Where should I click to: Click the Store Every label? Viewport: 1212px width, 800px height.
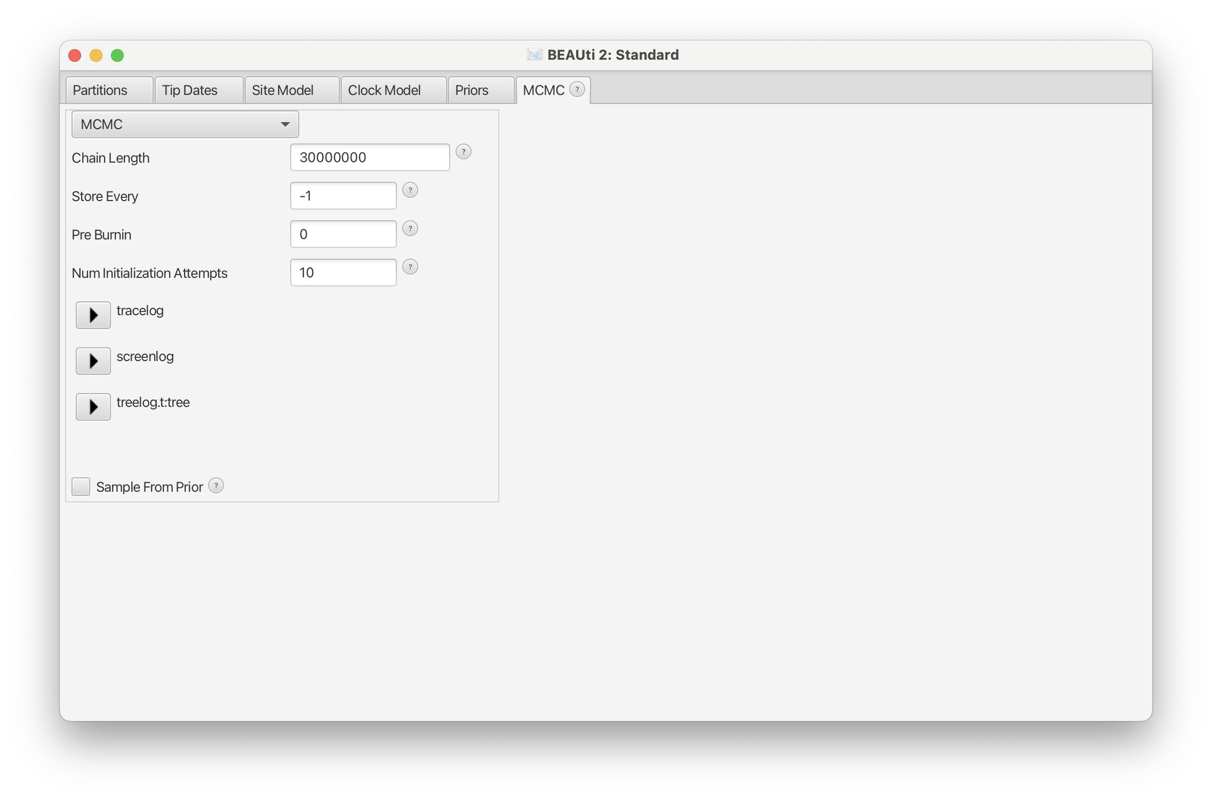[x=105, y=196]
